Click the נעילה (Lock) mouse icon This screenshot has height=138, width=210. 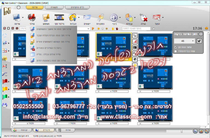click(x=143, y=18)
